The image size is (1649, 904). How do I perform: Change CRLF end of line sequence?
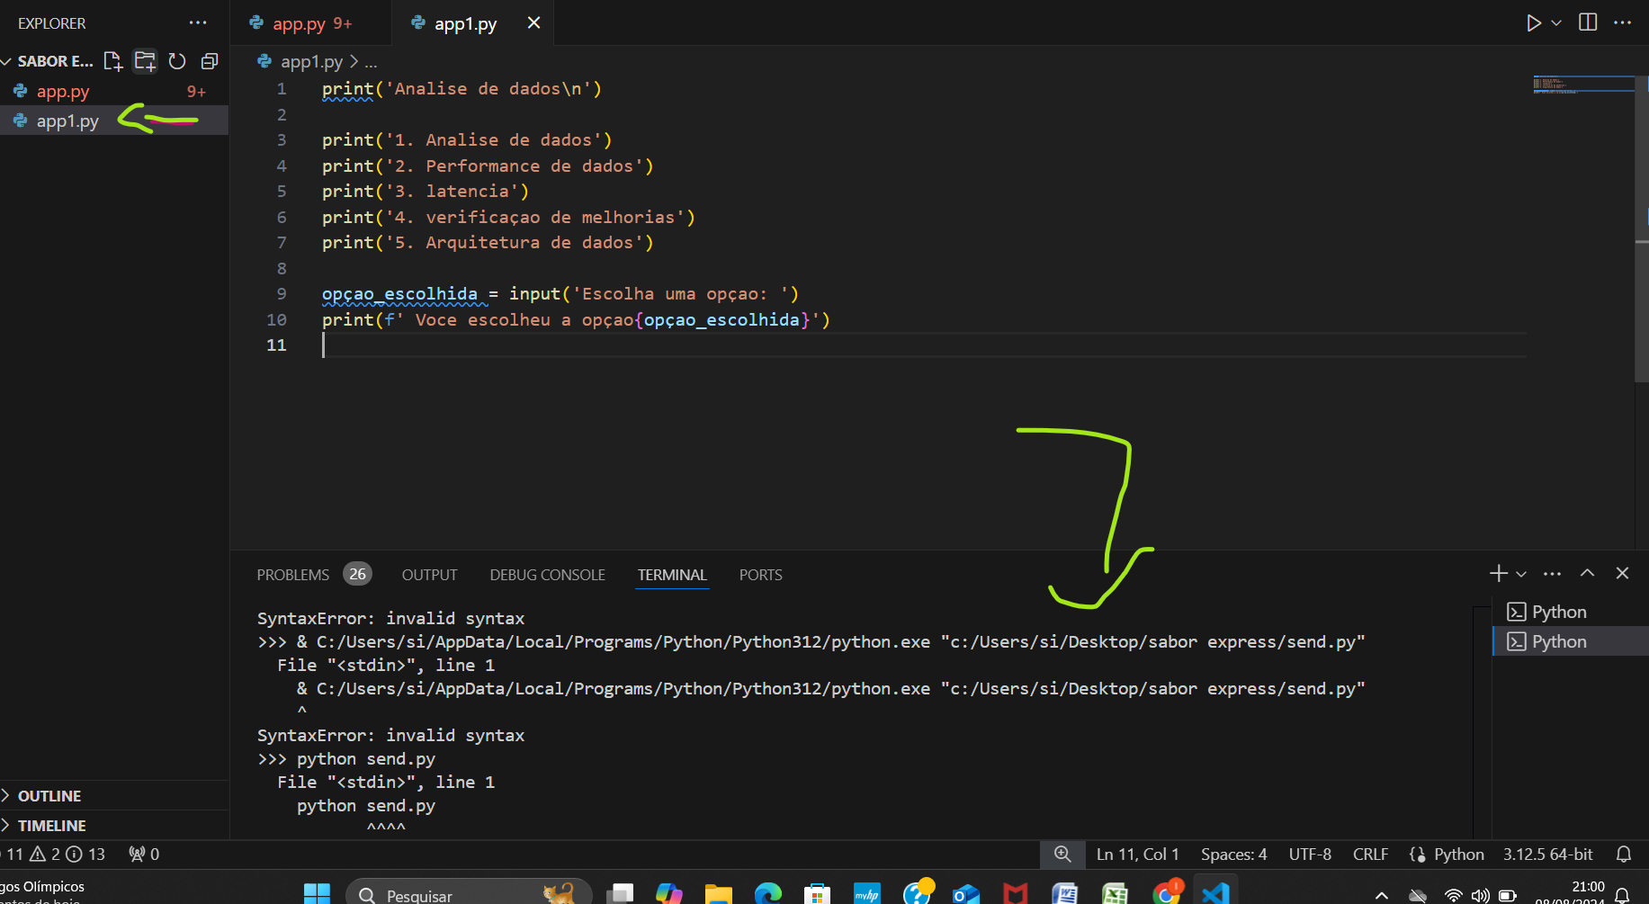[x=1370, y=854]
